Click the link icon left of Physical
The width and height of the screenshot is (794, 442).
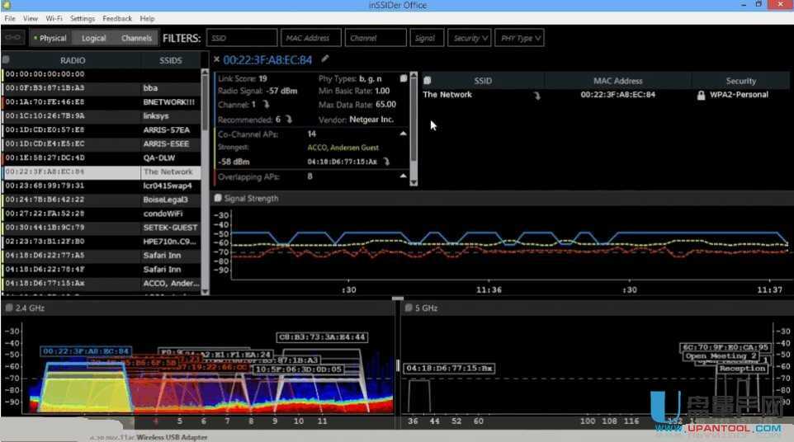tap(13, 38)
